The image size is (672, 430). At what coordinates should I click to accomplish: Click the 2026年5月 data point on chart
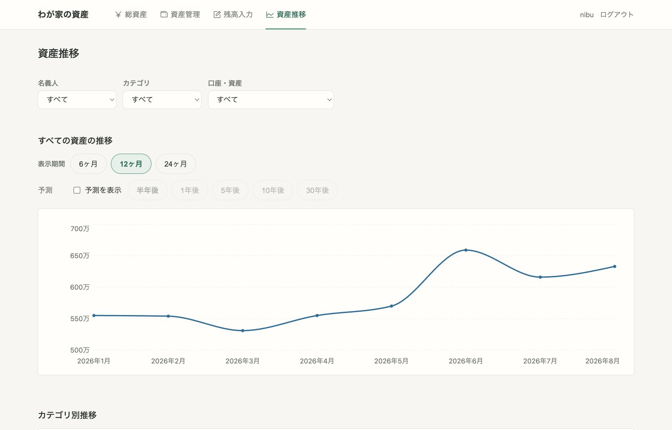coord(391,306)
